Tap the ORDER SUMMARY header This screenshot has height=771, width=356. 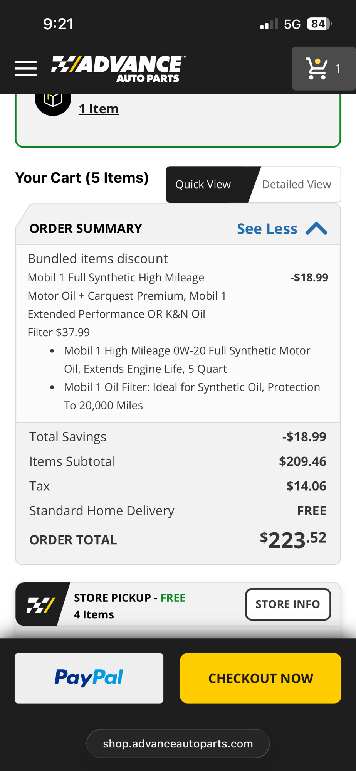coord(86,229)
